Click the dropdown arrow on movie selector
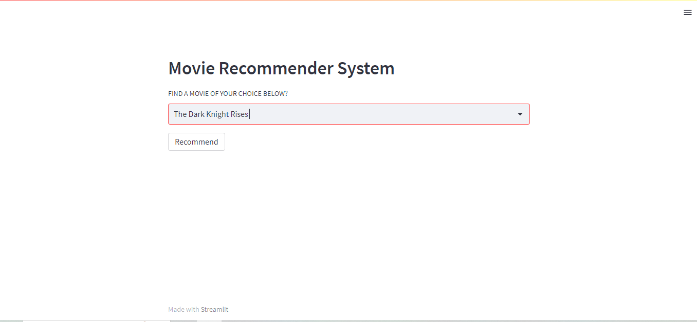The image size is (697, 322). 520,114
